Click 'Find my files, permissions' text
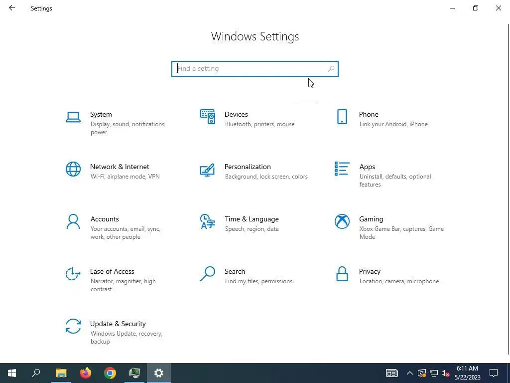The height and width of the screenshot is (383, 510). [x=258, y=281]
